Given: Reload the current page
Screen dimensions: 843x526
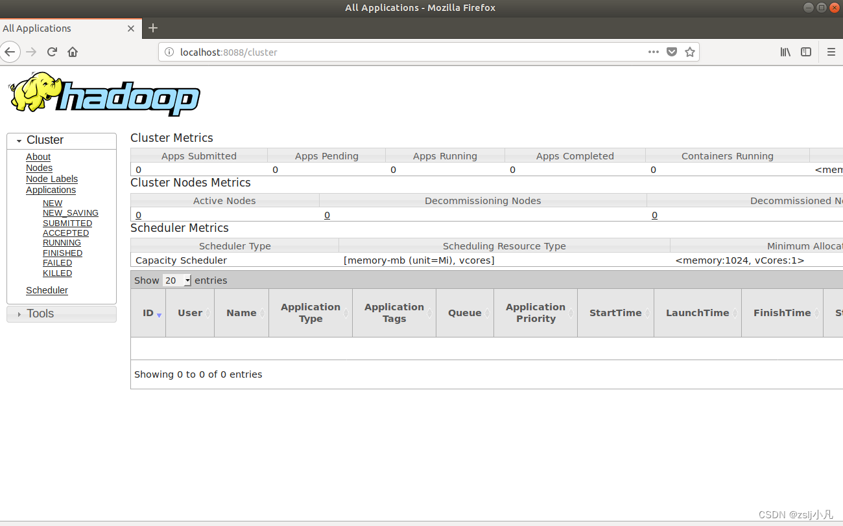Looking at the screenshot, I should 53,52.
